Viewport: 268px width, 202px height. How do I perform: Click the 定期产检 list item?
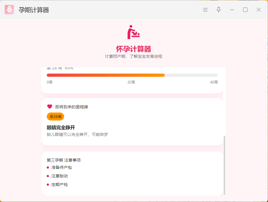point(60,185)
